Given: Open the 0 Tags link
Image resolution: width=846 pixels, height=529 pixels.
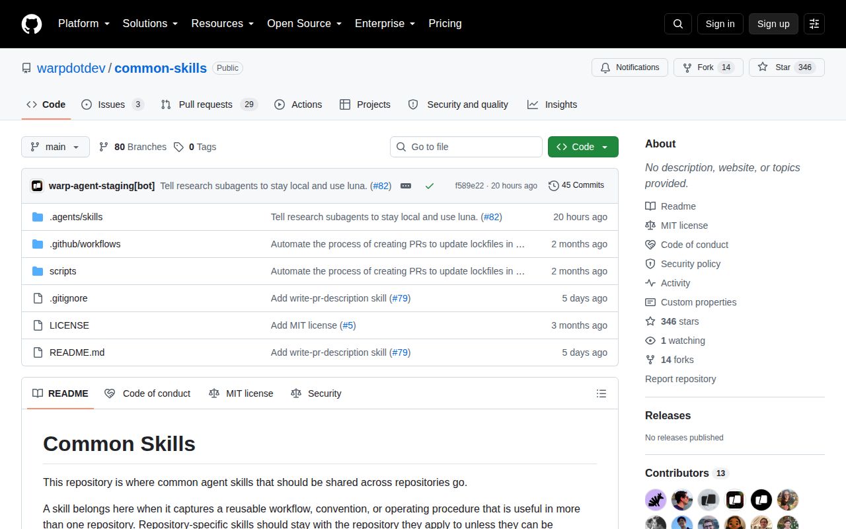Looking at the screenshot, I should (195, 147).
